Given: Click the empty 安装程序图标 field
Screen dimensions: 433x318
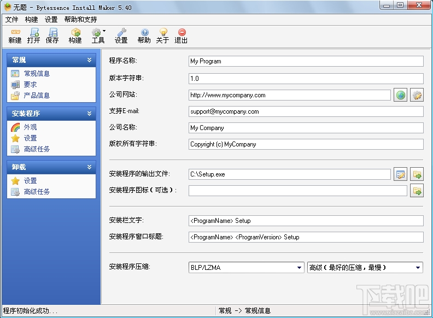Looking at the screenshot, I should [x=297, y=191].
